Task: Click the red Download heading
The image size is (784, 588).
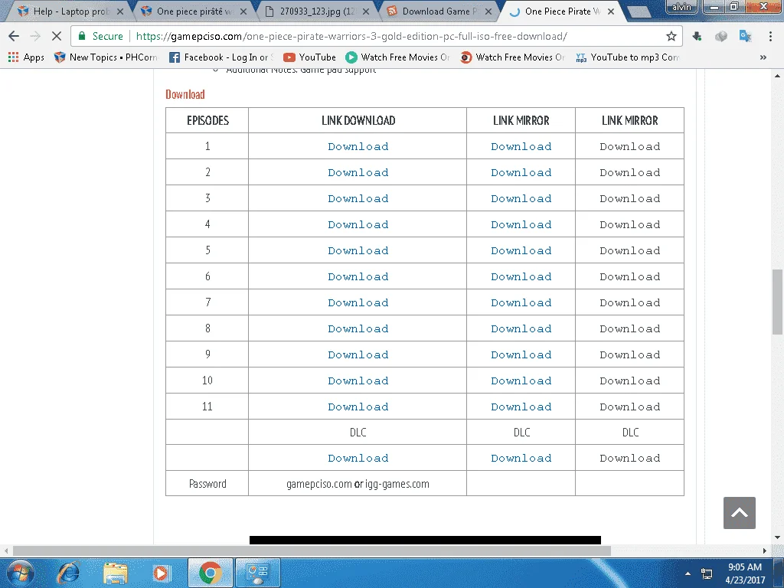Action: click(185, 94)
